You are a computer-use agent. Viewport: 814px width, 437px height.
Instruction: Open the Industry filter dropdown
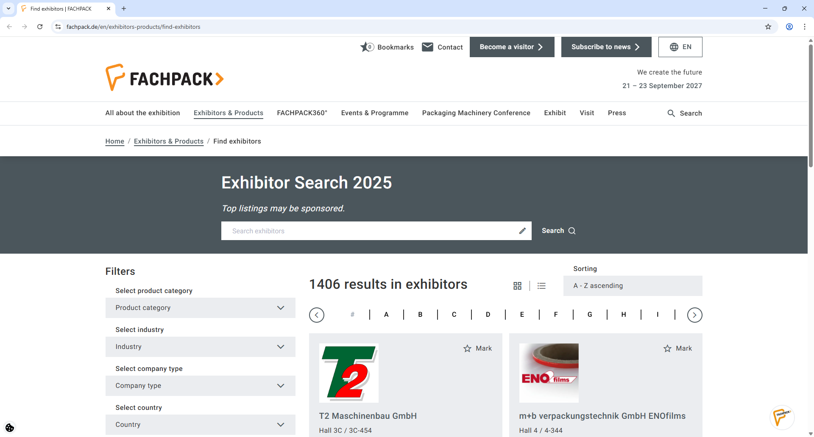(200, 346)
